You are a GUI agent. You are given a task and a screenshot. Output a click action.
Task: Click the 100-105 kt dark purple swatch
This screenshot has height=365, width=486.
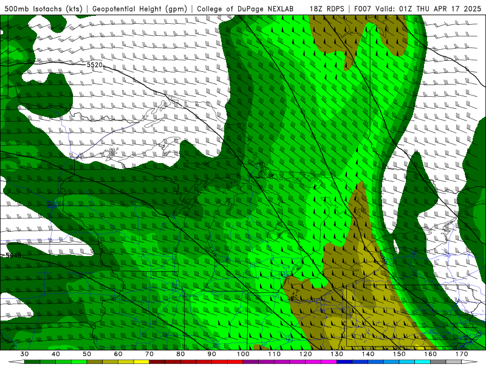click(x=251, y=362)
